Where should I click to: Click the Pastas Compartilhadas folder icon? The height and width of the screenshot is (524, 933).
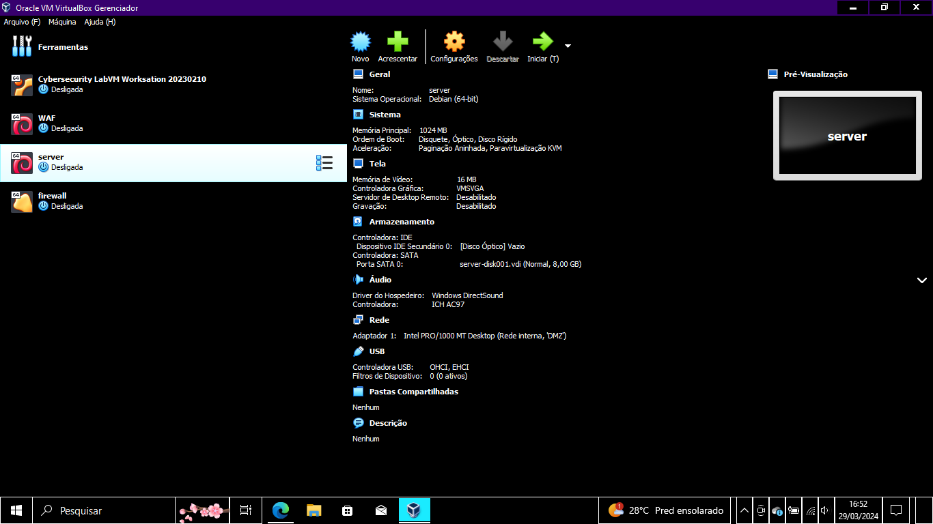358,392
